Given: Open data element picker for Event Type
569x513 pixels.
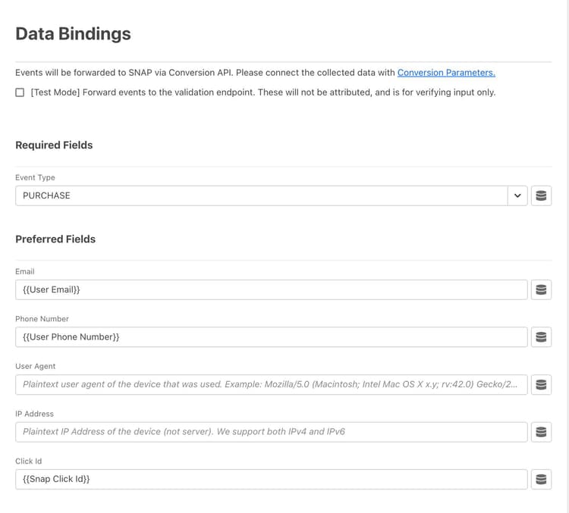Looking at the screenshot, I should (x=541, y=196).
